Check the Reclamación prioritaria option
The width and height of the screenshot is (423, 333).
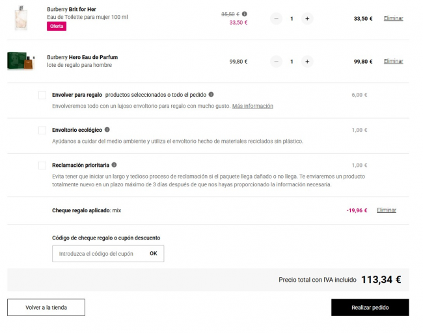coord(42,166)
